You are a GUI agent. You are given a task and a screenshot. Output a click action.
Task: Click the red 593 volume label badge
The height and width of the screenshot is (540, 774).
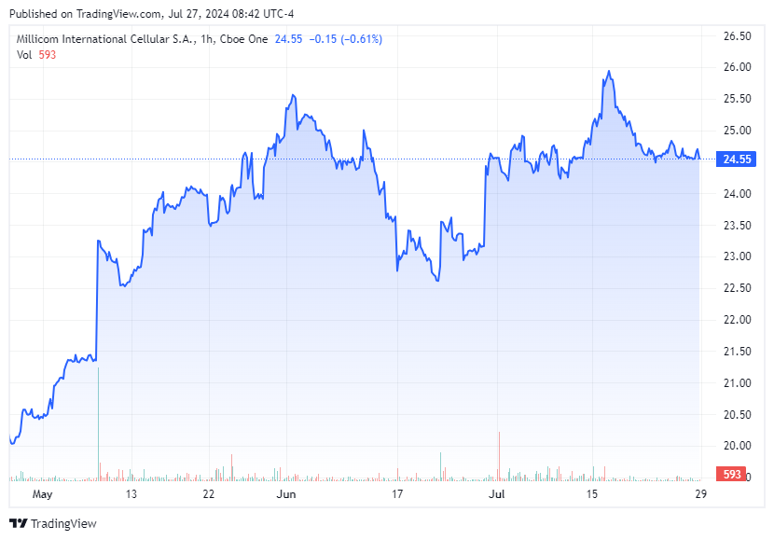point(732,474)
